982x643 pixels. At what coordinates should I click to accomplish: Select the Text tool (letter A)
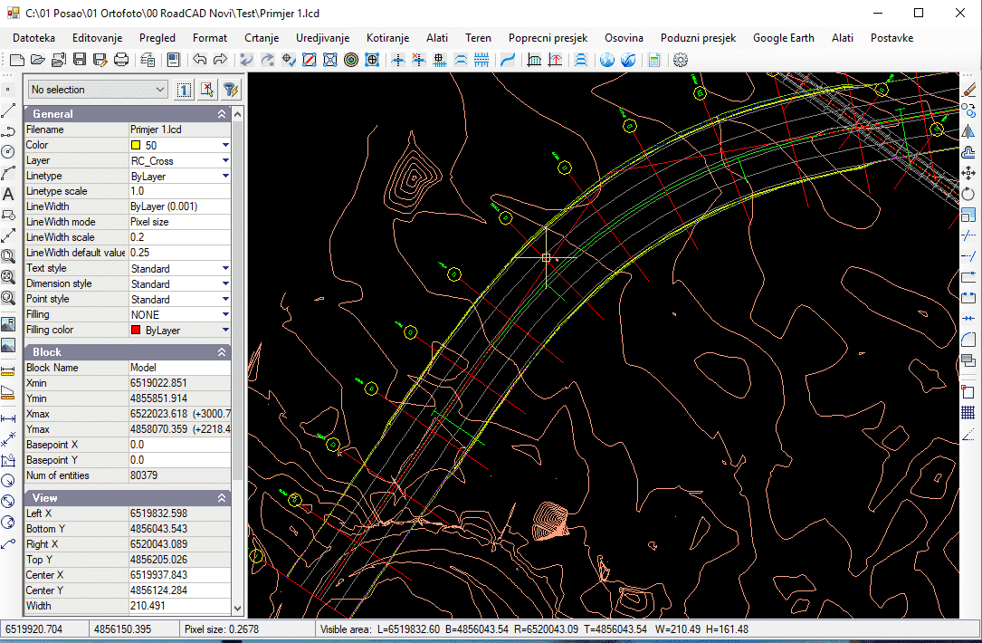8,194
